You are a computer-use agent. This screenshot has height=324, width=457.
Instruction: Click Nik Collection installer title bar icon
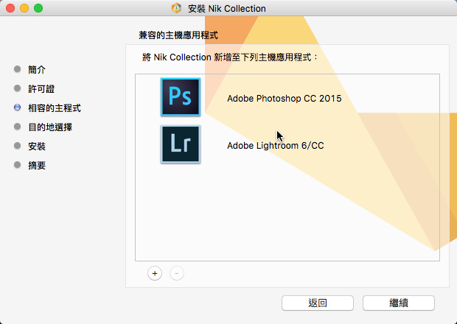176,9
